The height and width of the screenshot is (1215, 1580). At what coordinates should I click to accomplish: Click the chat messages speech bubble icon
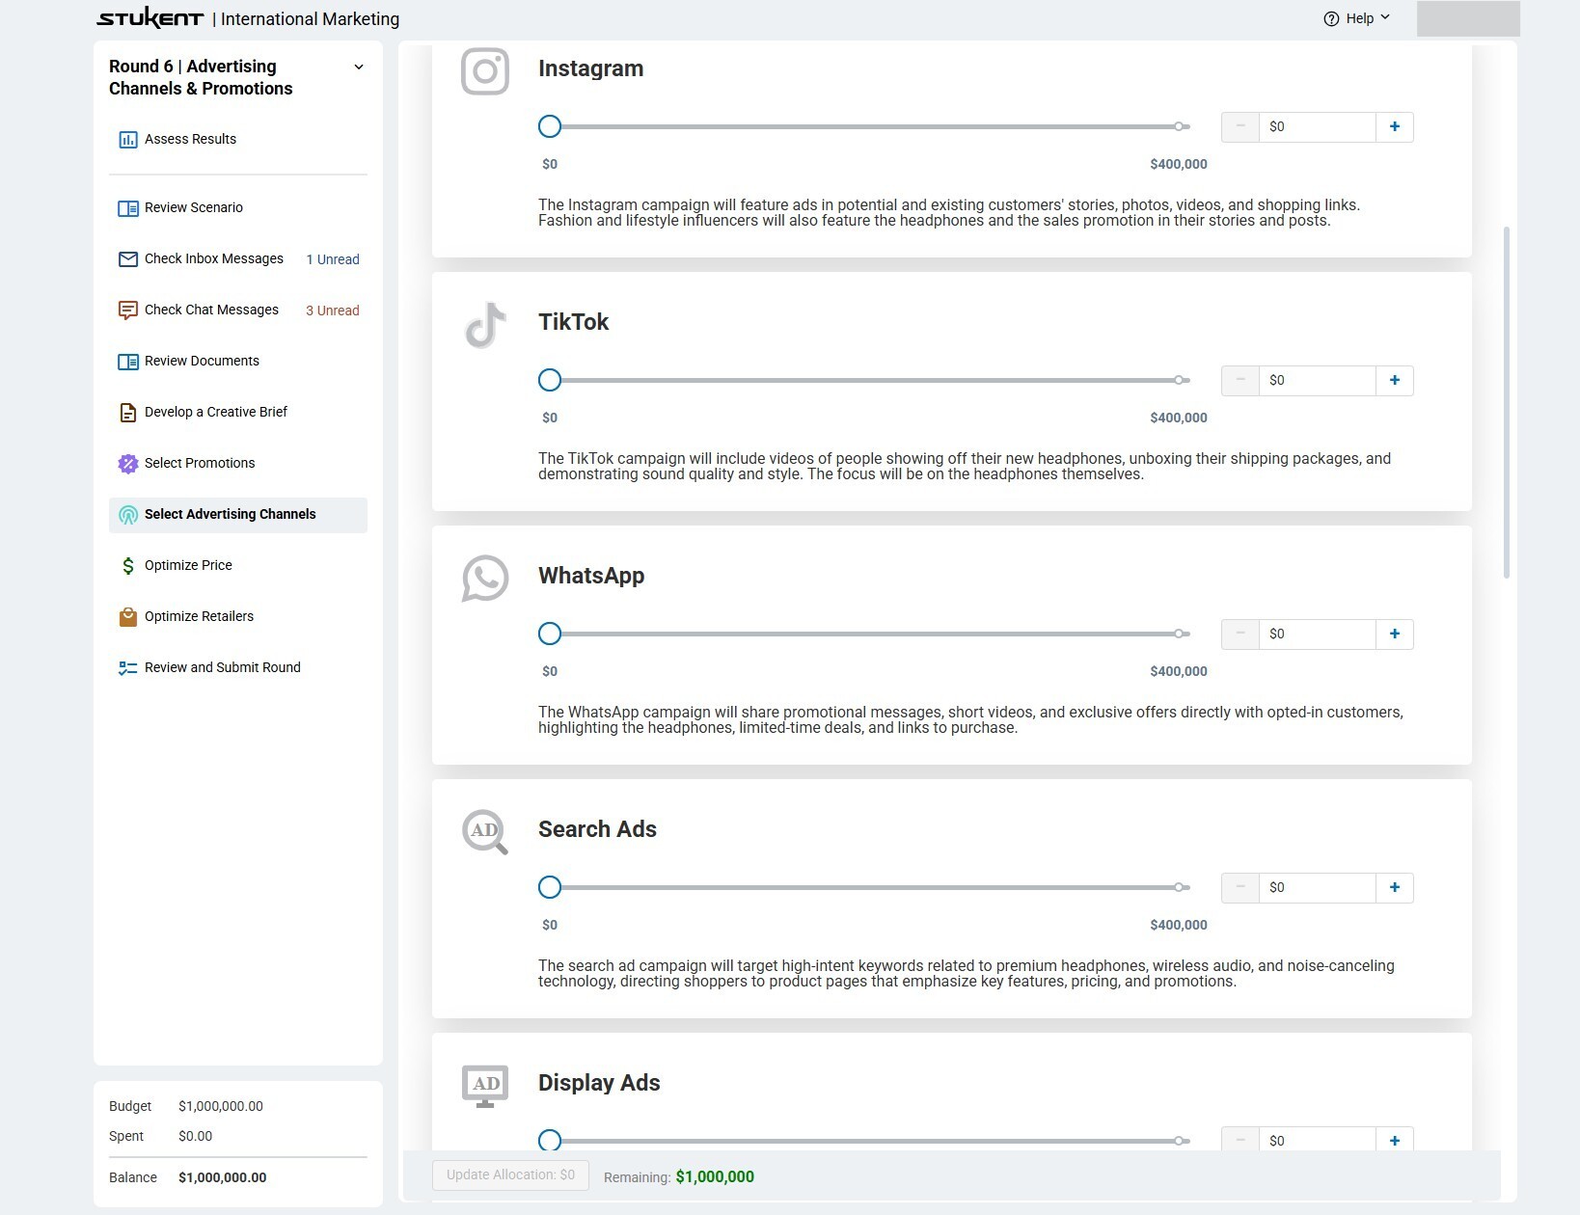[x=127, y=310]
